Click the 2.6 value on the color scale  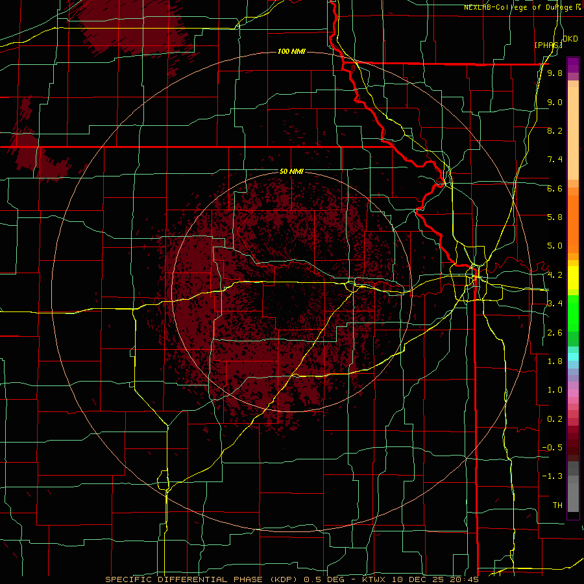pos(555,333)
